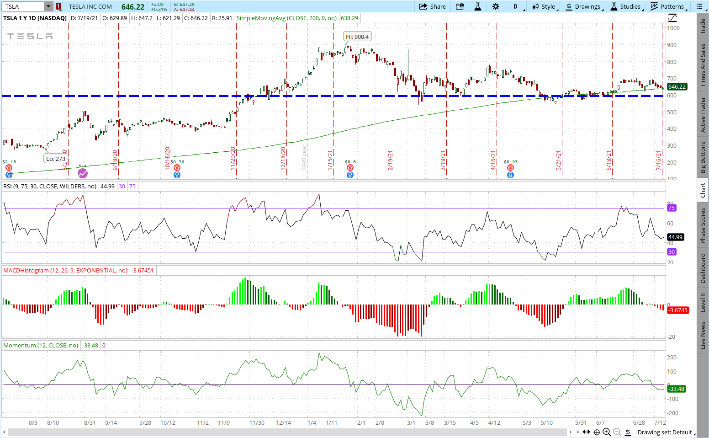Open the news/info window icon beside Share
Image resolution: width=709 pixels, height=438 pixels.
click(460, 6)
